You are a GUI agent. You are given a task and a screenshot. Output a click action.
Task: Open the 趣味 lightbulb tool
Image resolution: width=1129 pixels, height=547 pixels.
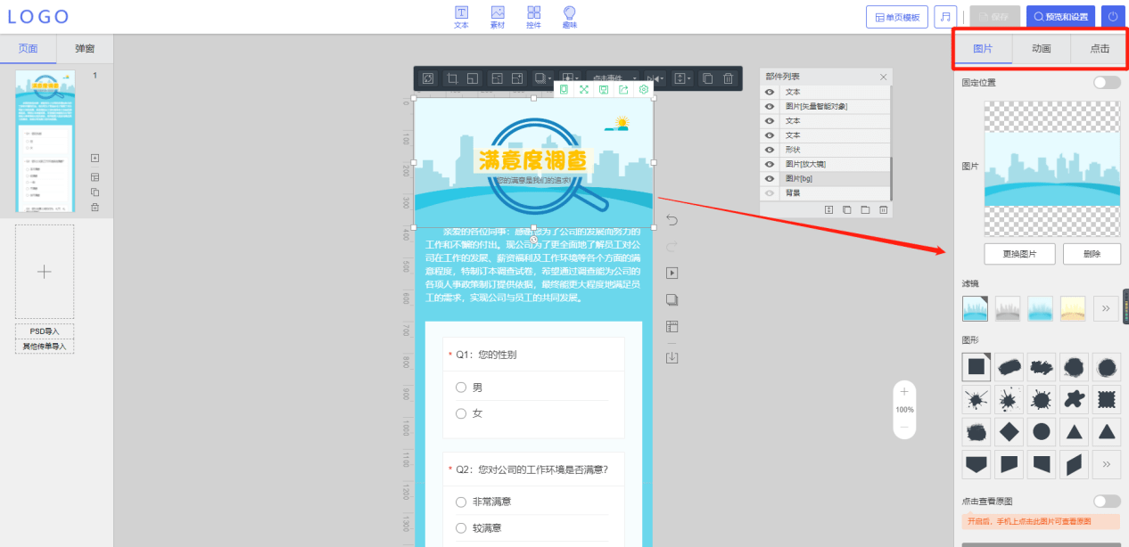pos(569,16)
